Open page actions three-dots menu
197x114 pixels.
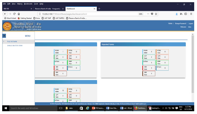click(148, 14)
